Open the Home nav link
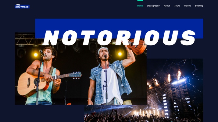The image size is (218, 122). point(140,6)
